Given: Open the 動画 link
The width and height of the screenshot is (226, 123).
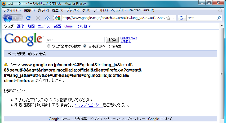Looking at the screenshot, I should point(57,26).
